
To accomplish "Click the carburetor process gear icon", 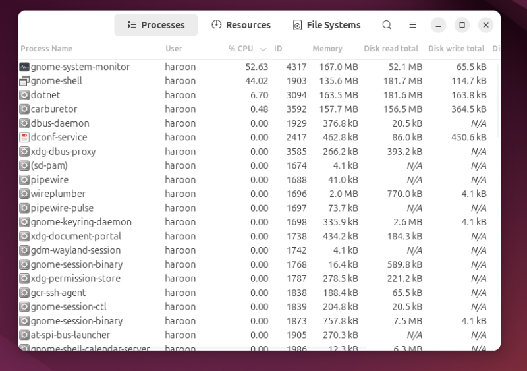I will (24, 109).
